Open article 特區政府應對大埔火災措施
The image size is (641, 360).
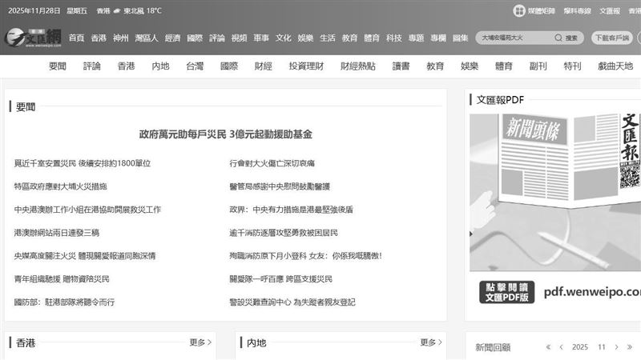pos(61,186)
